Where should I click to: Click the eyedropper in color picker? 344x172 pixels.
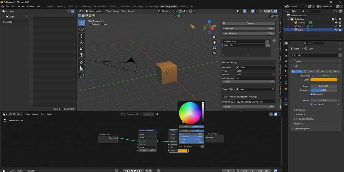[x=202, y=146]
